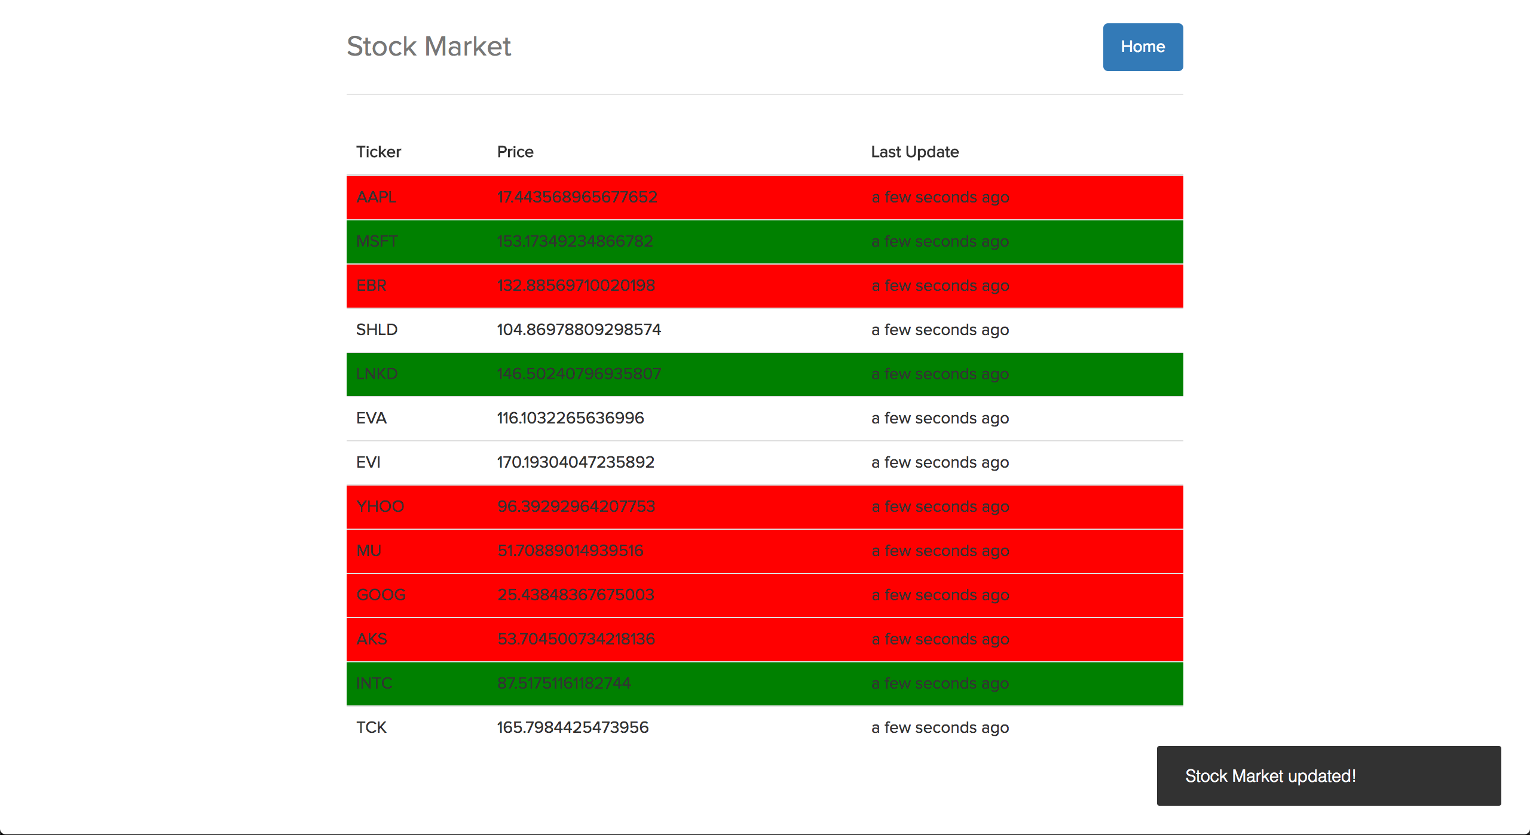Click the Ticker column header

click(378, 152)
